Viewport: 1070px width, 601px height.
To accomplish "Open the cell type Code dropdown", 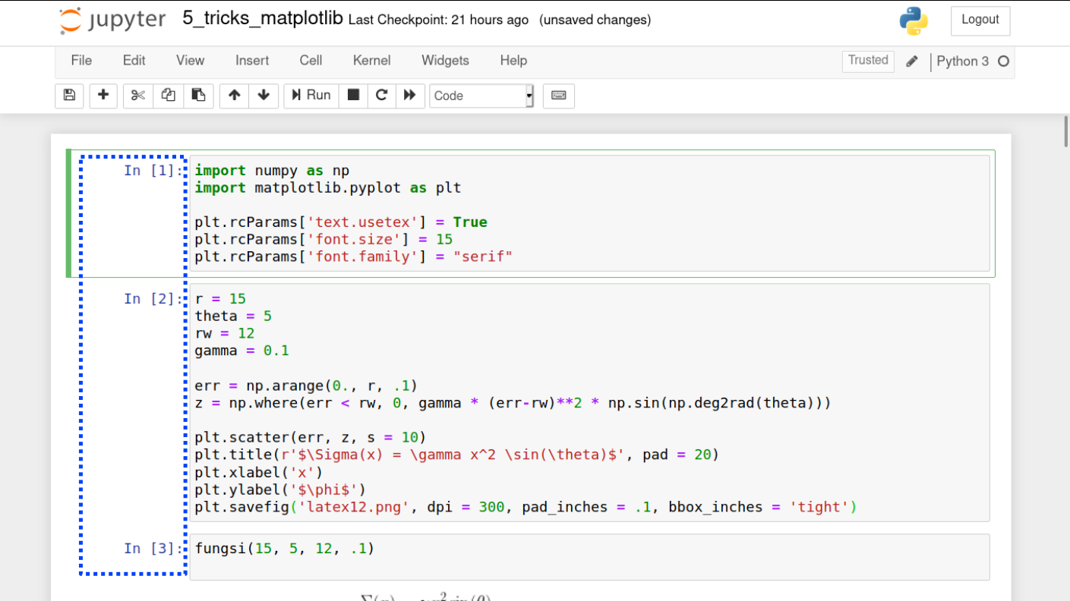I will [x=481, y=96].
